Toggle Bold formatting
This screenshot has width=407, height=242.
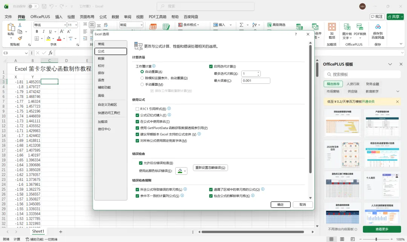37,31
